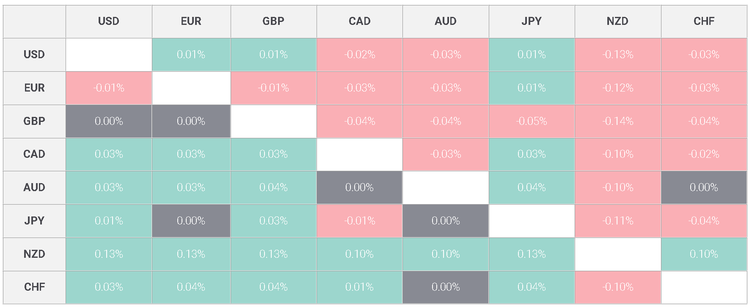
Task: Select the CHF row, CAD column 0.01% cell
Action: [x=359, y=287]
